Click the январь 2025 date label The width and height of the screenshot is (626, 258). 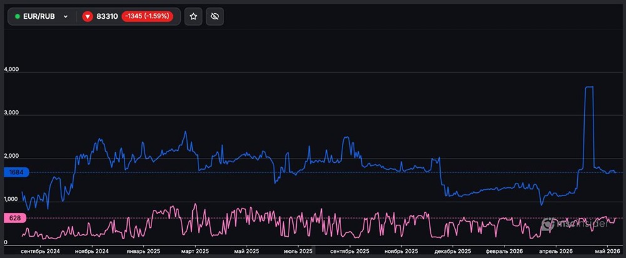tap(143, 251)
